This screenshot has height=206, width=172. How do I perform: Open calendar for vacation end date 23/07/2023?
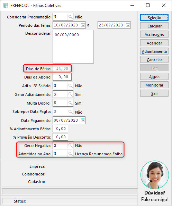pos(128,25)
